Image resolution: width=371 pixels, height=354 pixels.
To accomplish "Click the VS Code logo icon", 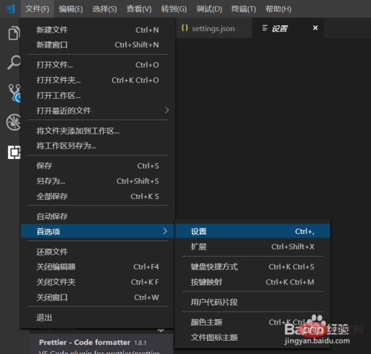I will pos(10,9).
